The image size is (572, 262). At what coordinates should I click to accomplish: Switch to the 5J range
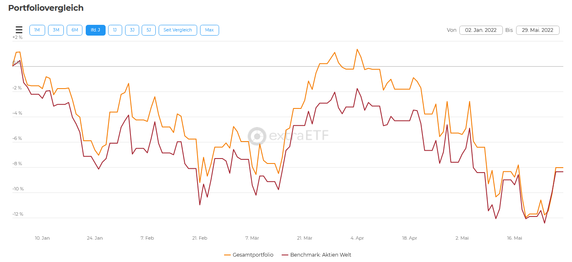click(x=149, y=30)
